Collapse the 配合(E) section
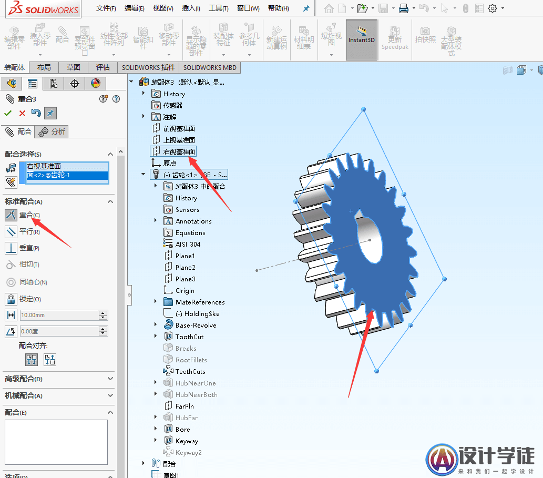The width and height of the screenshot is (543, 478). (110, 412)
